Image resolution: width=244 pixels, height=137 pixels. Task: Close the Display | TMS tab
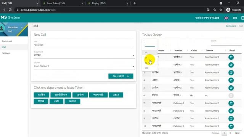(x=127, y=3)
